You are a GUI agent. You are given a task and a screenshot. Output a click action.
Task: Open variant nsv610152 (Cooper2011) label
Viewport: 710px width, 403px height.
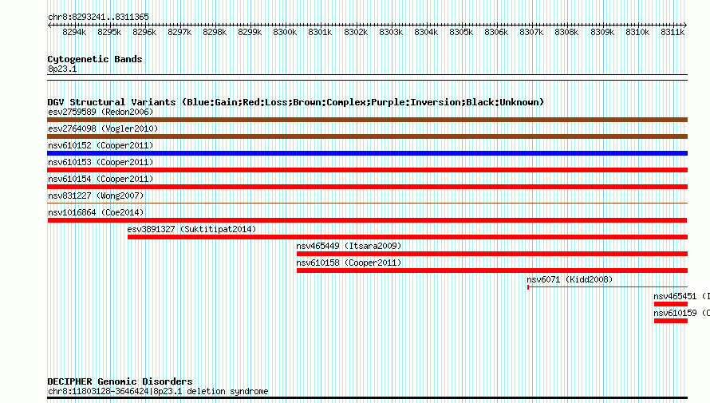click(x=101, y=145)
